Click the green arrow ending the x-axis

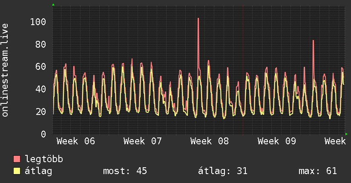[346, 134]
